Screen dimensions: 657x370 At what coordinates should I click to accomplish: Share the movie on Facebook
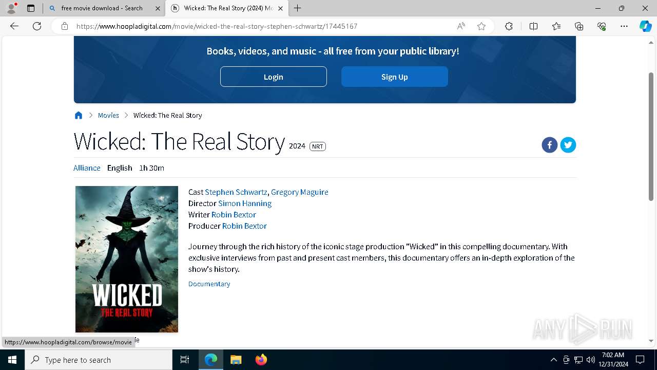549,145
